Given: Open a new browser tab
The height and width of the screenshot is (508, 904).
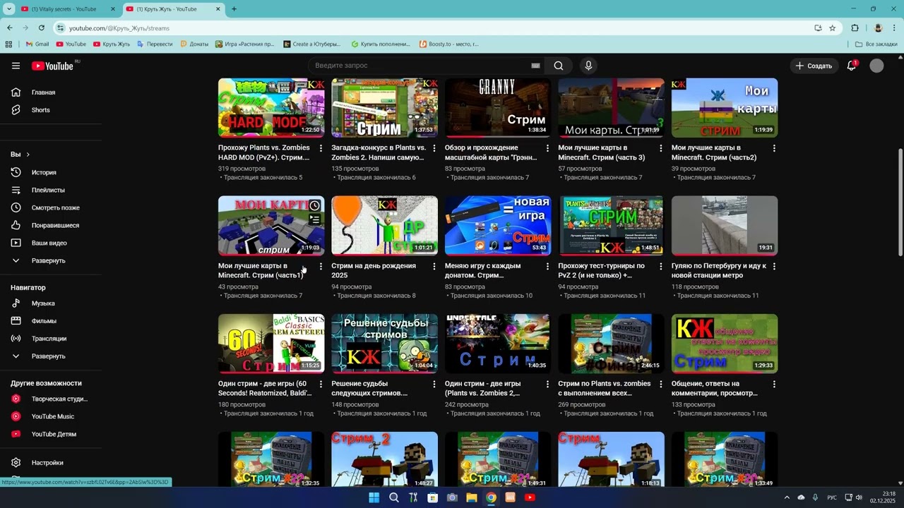Looking at the screenshot, I should pyautogui.click(x=234, y=9).
